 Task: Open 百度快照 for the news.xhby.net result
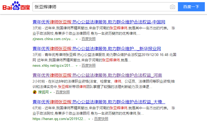[89, 66]
